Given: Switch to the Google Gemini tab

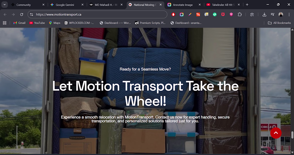Looking at the screenshot, I should point(67,5).
